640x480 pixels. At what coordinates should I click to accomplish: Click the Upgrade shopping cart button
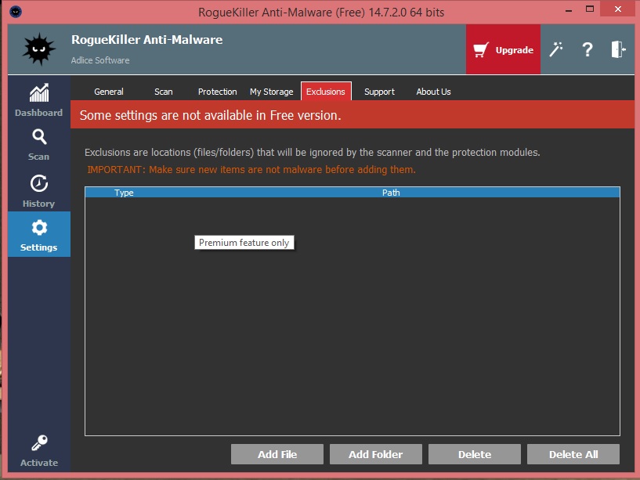tap(503, 49)
